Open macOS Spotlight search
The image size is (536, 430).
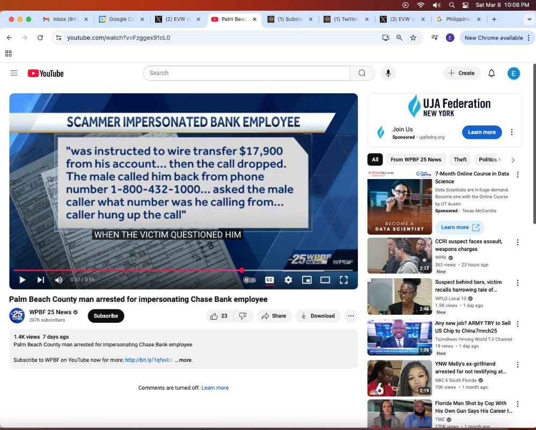[x=452, y=5]
